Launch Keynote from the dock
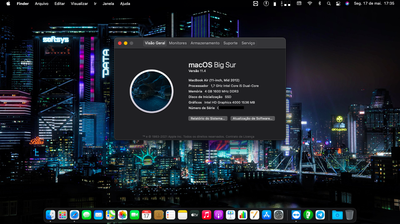This screenshot has height=224, width=400. [230, 215]
